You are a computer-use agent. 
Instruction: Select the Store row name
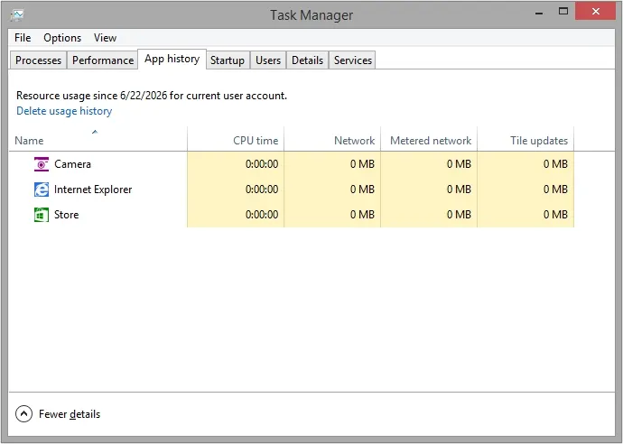(x=66, y=215)
